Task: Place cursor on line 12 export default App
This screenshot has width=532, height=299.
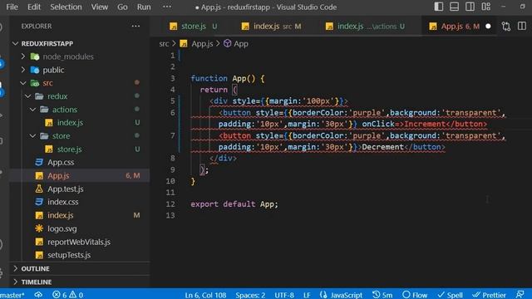Action: [234, 204]
